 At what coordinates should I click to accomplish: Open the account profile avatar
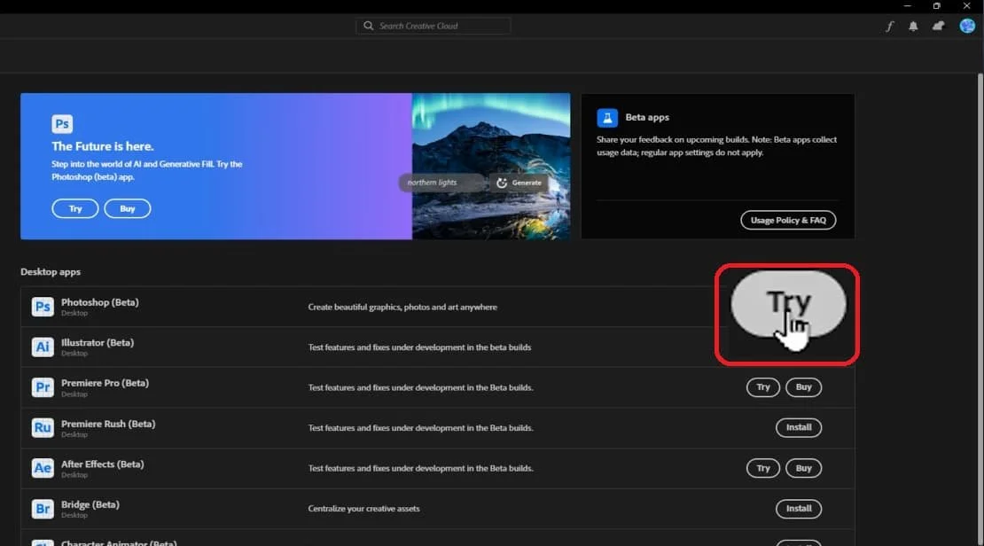tap(967, 26)
